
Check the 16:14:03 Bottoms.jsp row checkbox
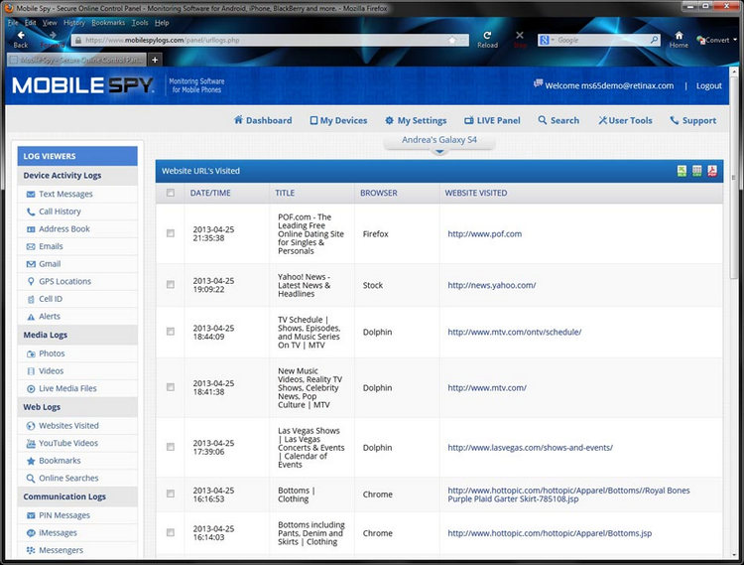(x=171, y=532)
